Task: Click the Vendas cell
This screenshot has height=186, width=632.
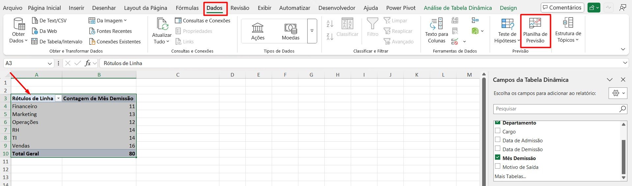Action: point(36,146)
